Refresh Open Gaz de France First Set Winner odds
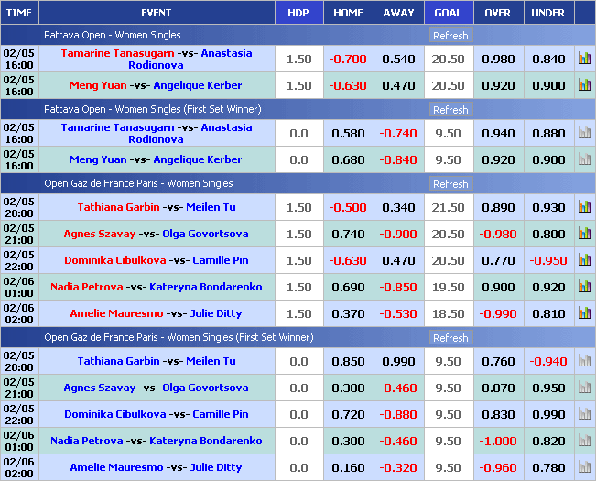Viewport: 596px width, 481px height. click(450, 338)
